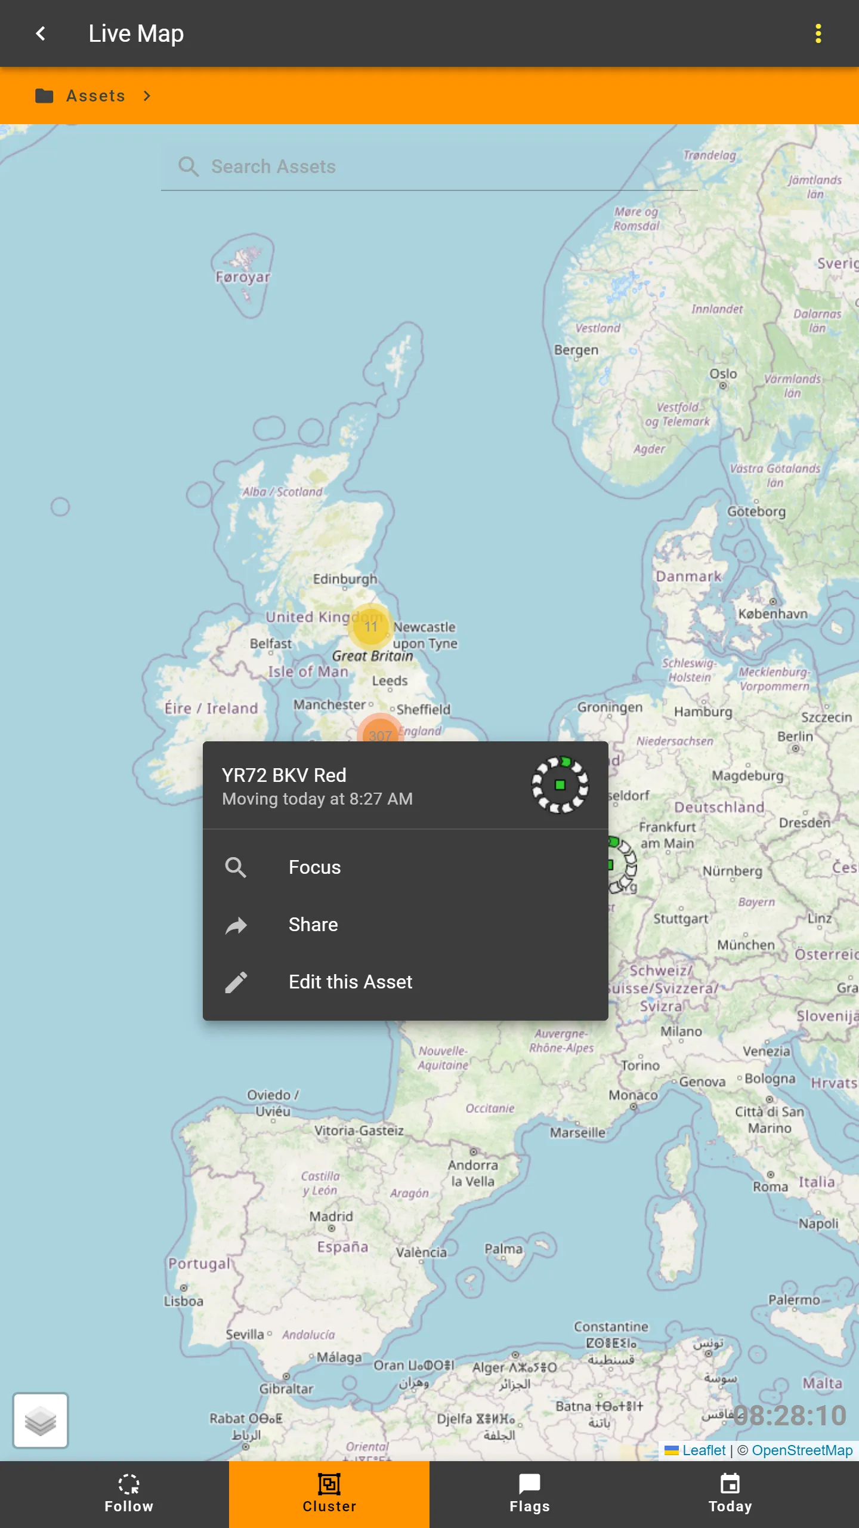
Task: Open the orange cluster marker 307
Action: pyautogui.click(x=380, y=729)
